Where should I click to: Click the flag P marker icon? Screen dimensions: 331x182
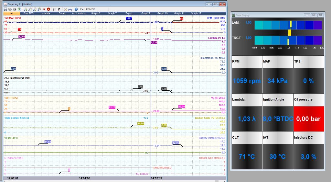(x=59, y=9)
